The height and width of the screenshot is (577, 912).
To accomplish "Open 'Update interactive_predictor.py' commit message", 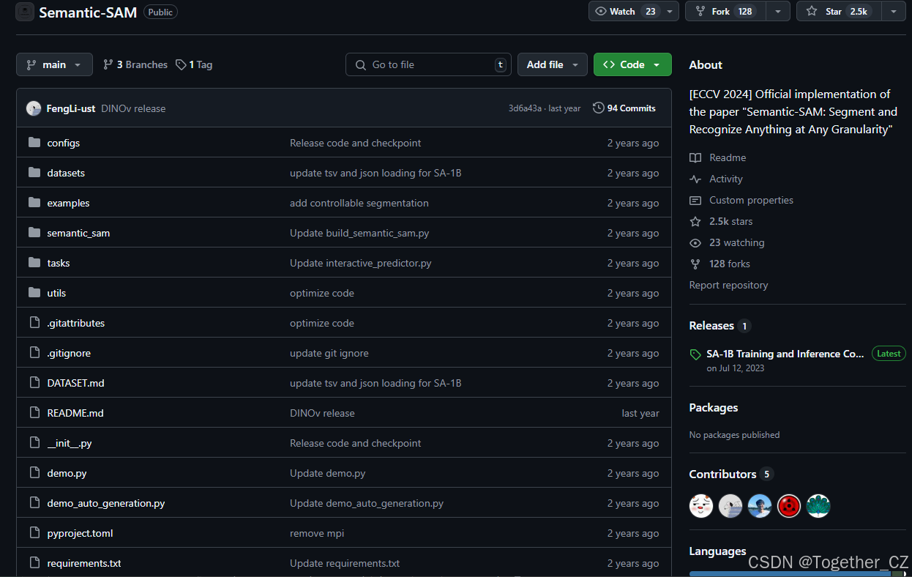I will (361, 263).
